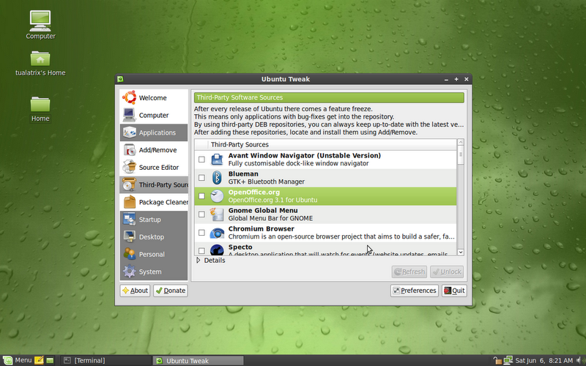Image resolution: width=586 pixels, height=366 pixels.
Task: Collapse the Applications category in sidebar
Action: 154,132
